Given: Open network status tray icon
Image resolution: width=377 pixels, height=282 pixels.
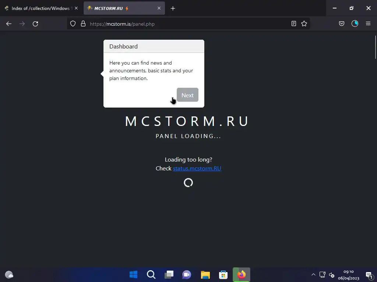Looking at the screenshot, I should click(x=323, y=275).
